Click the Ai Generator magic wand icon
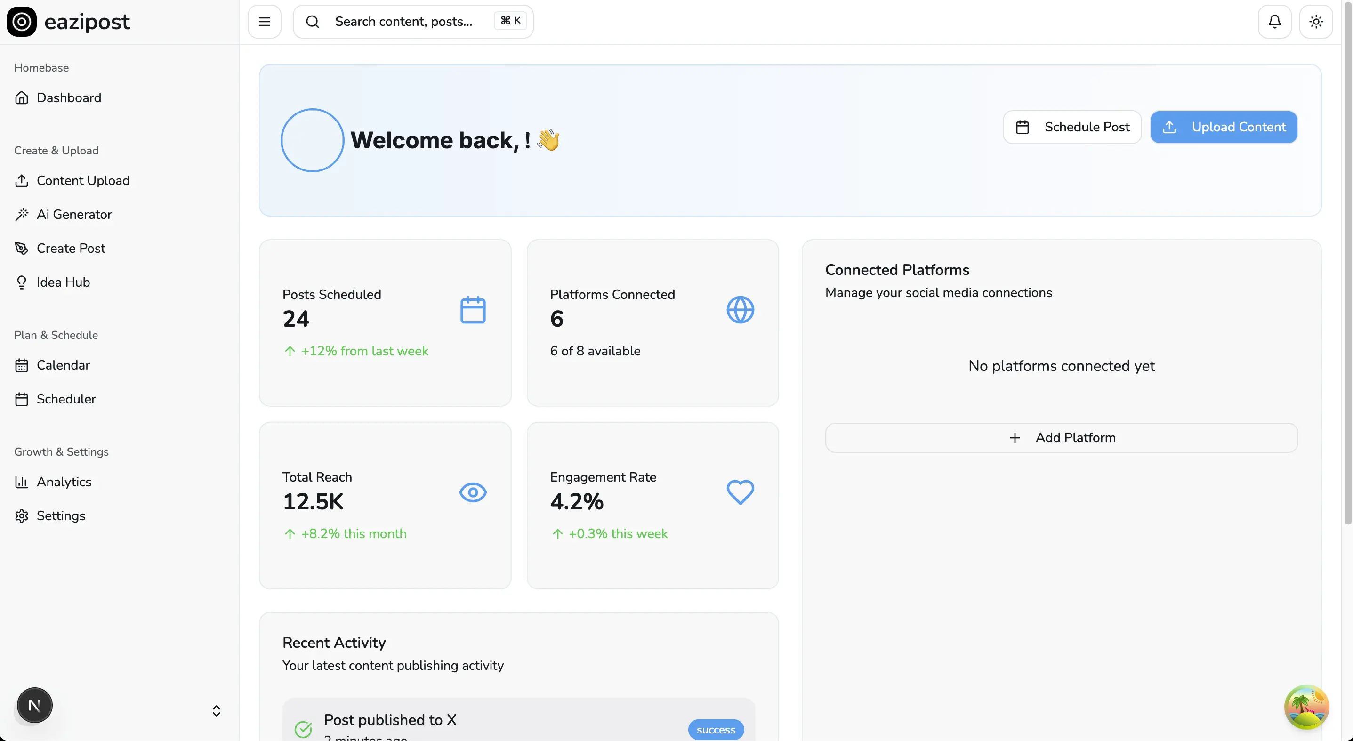This screenshot has height=741, width=1353. [22, 214]
